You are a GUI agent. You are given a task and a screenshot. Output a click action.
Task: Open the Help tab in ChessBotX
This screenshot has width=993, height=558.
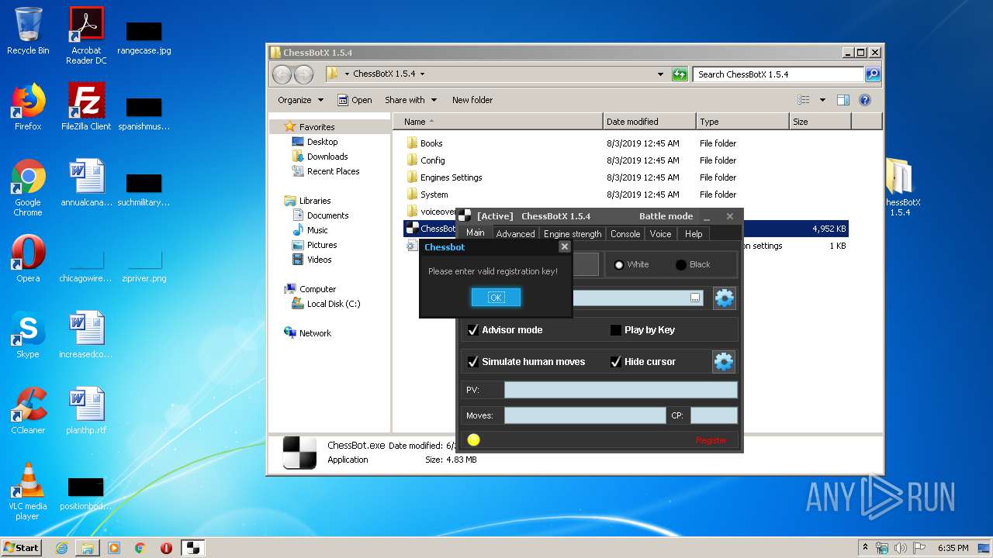coord(694,233)
